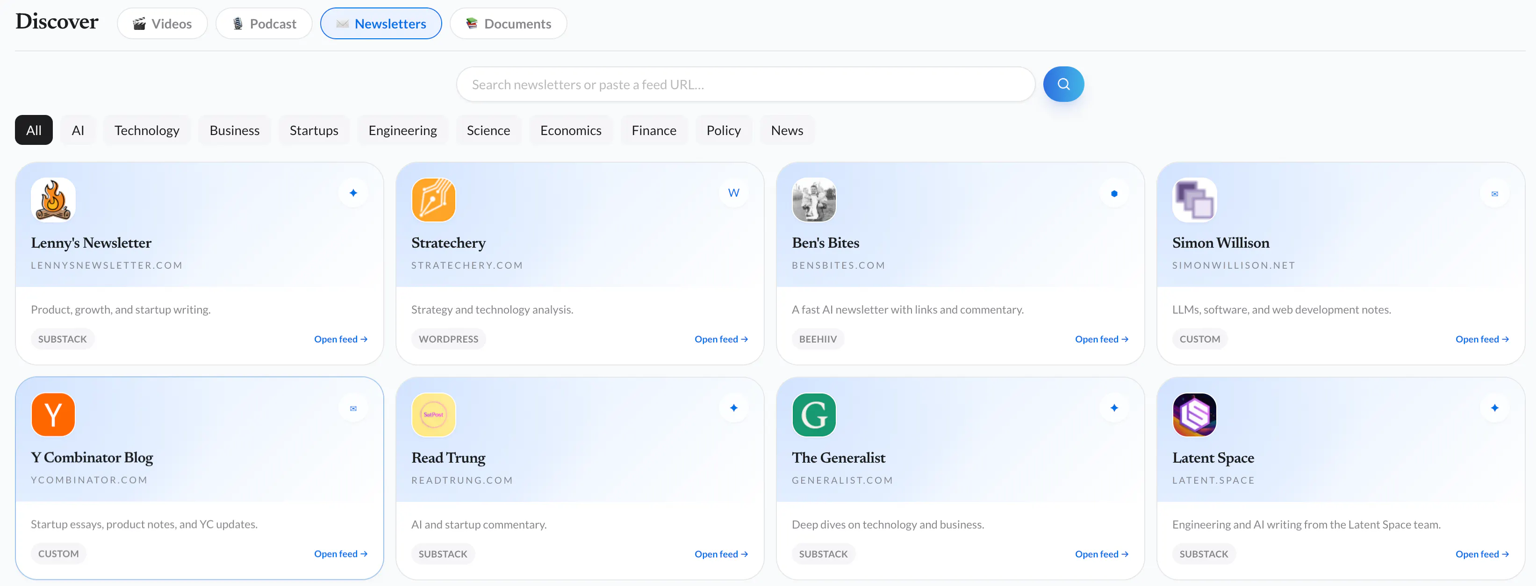
Task: Click the Substack star badge on Read Trung card
Action: (733, 408)
